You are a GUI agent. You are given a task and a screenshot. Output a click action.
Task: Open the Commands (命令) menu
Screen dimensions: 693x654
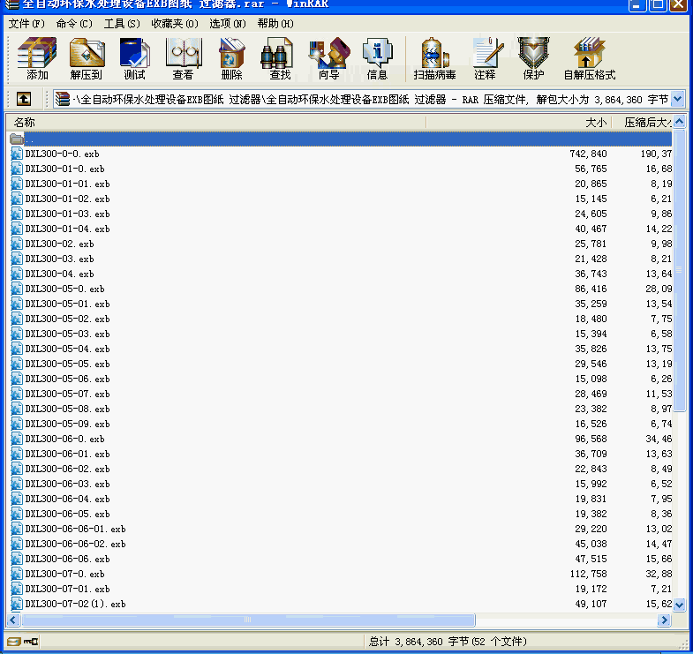coord(74,24)
